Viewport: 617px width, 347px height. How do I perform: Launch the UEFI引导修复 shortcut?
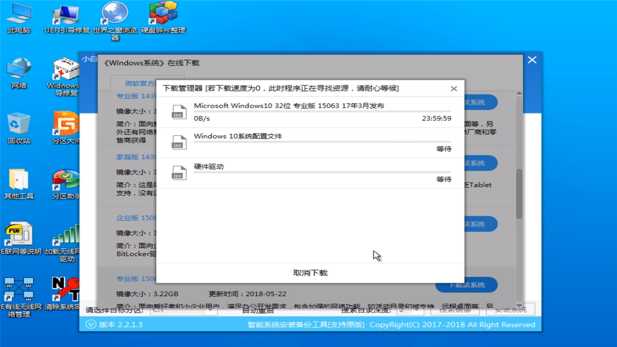67,18
